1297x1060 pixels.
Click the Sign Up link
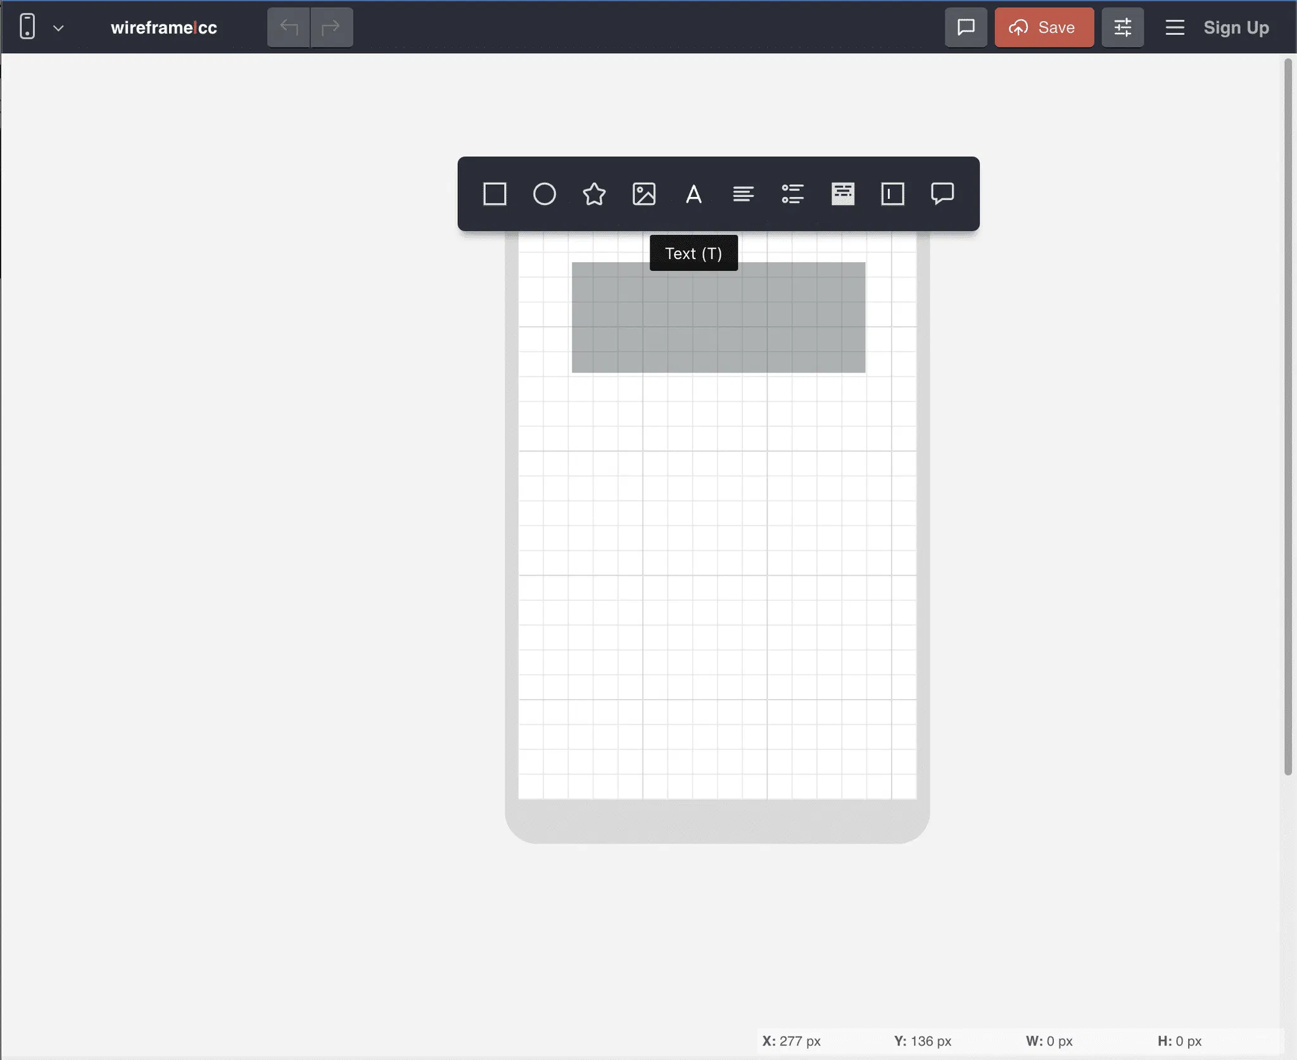click(1236, 27)
